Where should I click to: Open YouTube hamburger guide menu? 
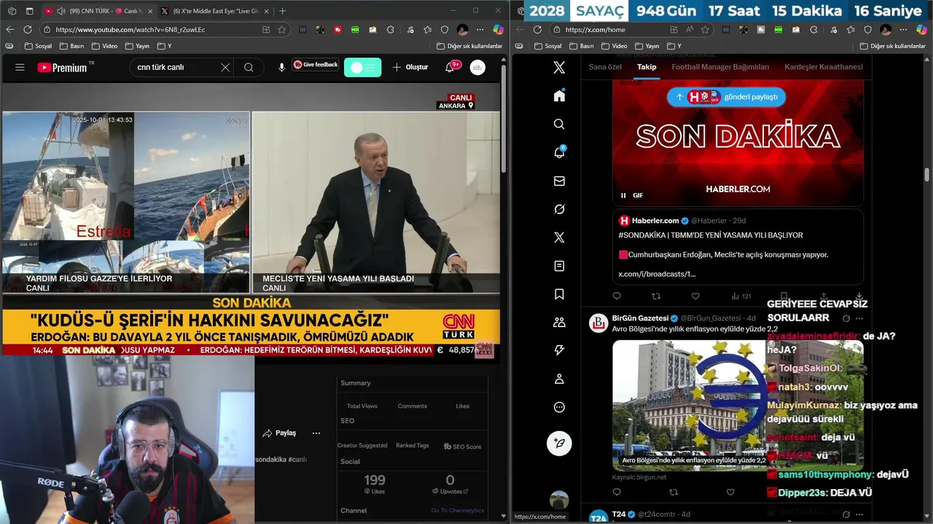(x=20, y=67)
